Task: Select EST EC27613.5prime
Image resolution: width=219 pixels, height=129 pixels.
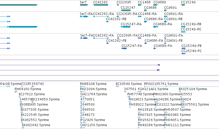Action: click(x=32, y=94)
